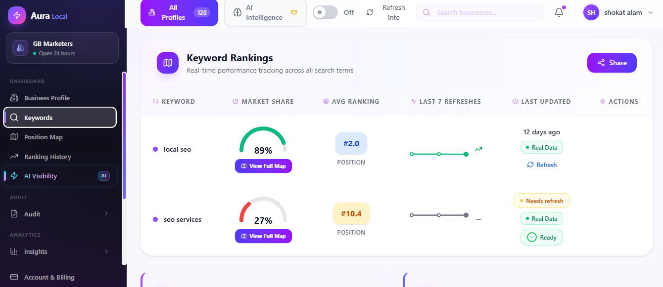This screenshot has height=287, width=663.
Task: Click the Keywords magnifier icon in sidebar
Action: point(14,118)
